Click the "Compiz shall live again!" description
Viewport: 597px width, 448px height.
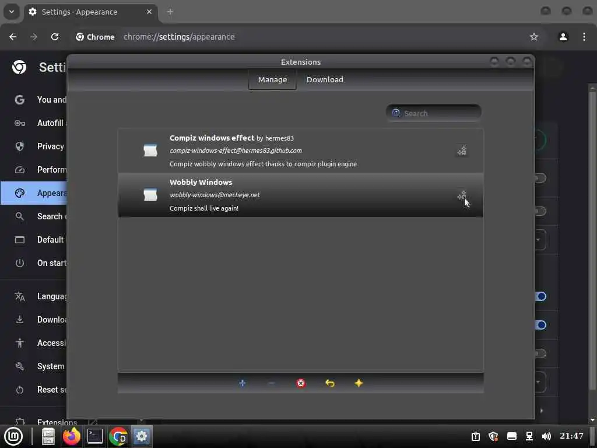[x=204, y=208]
